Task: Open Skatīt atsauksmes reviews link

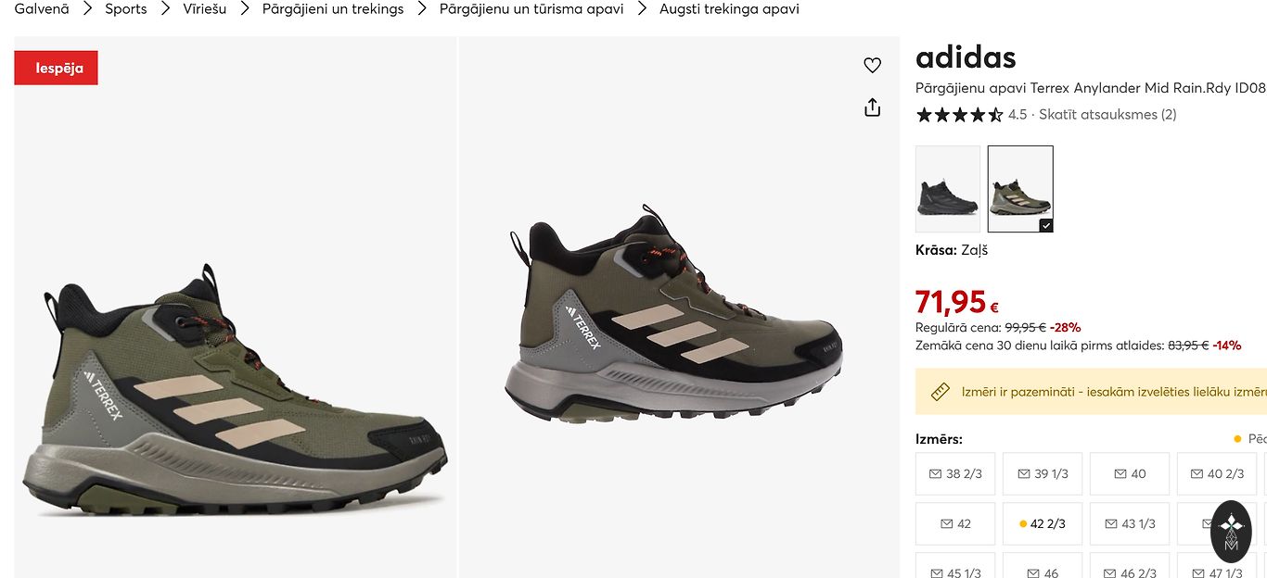Action: [x=1107, y=115]
